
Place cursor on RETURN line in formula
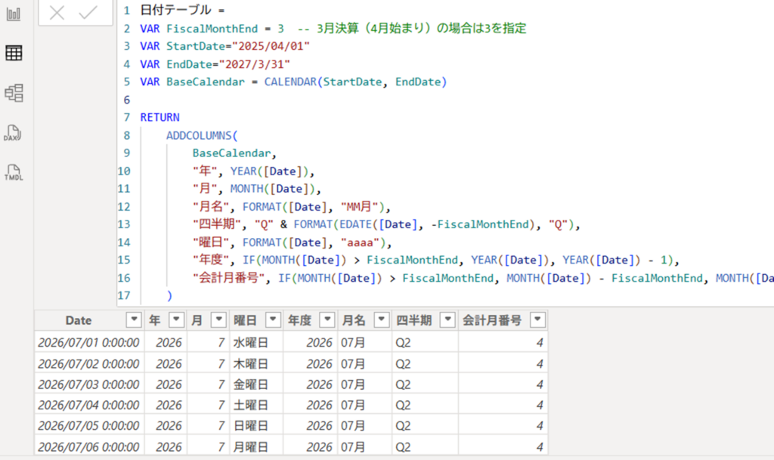click(159, 117)
